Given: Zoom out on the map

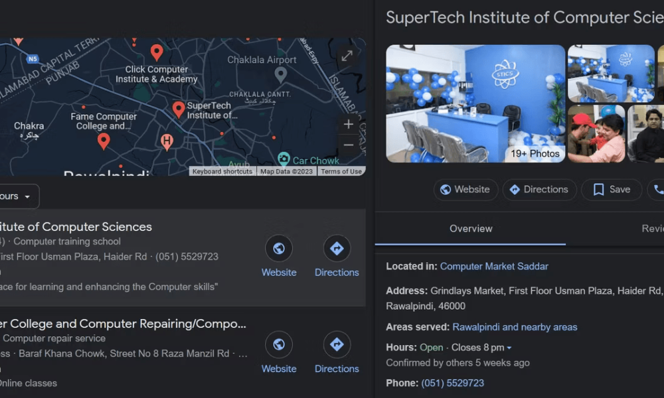Looking at the screenshot, I should point(348,145).
